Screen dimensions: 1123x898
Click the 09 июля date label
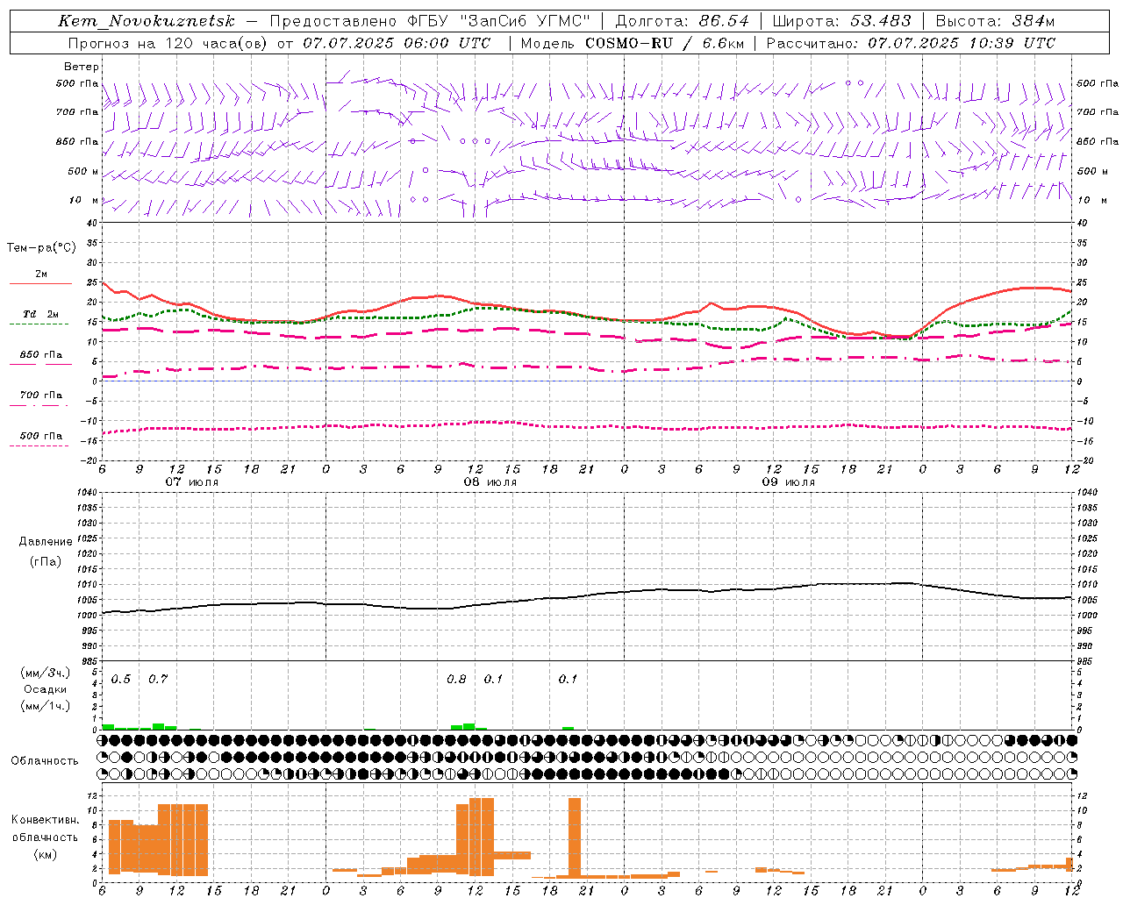(789, 482)
